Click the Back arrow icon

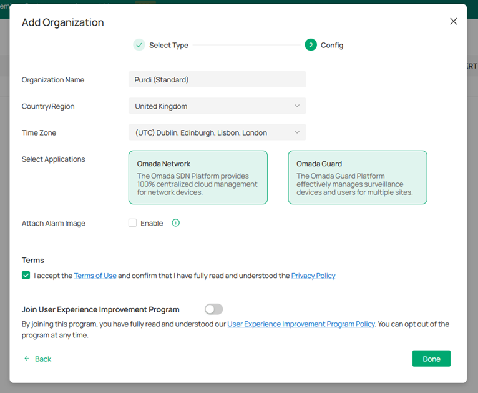27,359
